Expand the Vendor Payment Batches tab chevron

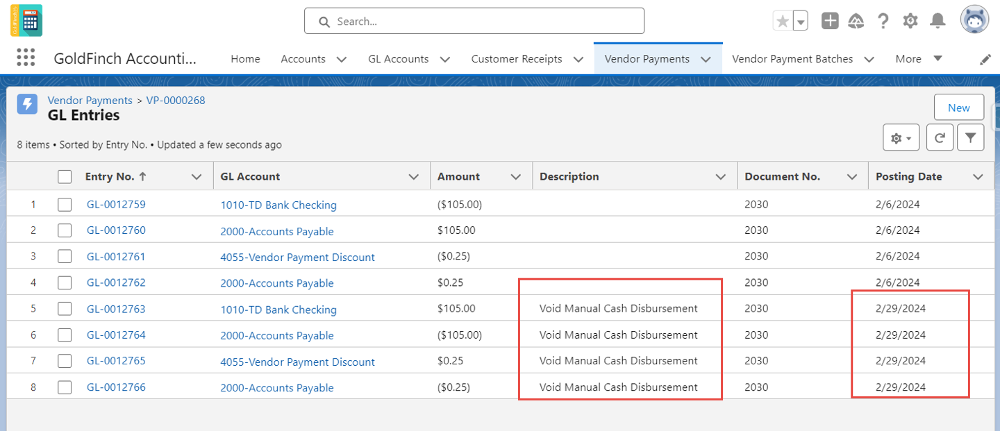[x=869, y=60]
